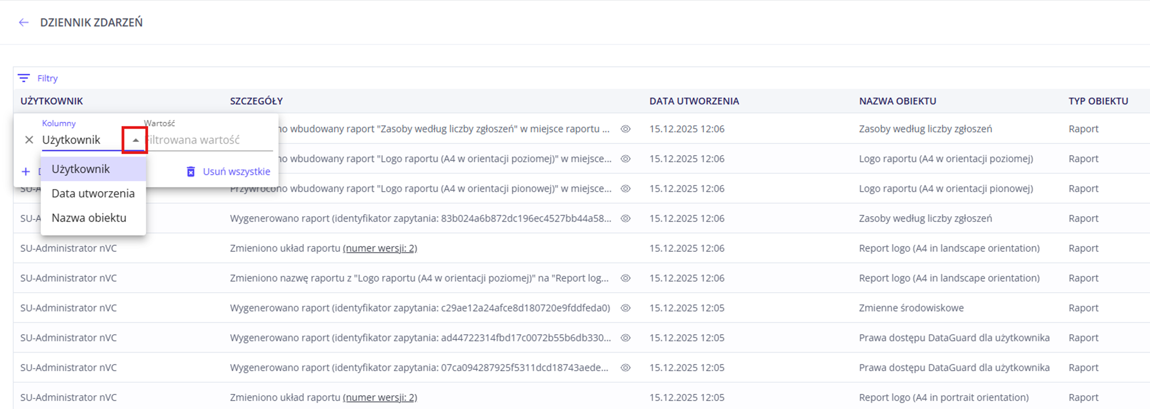Pick Nazwa obiektu from column dropdown
The image size is (1150, 409).
[x=89, y=218]
